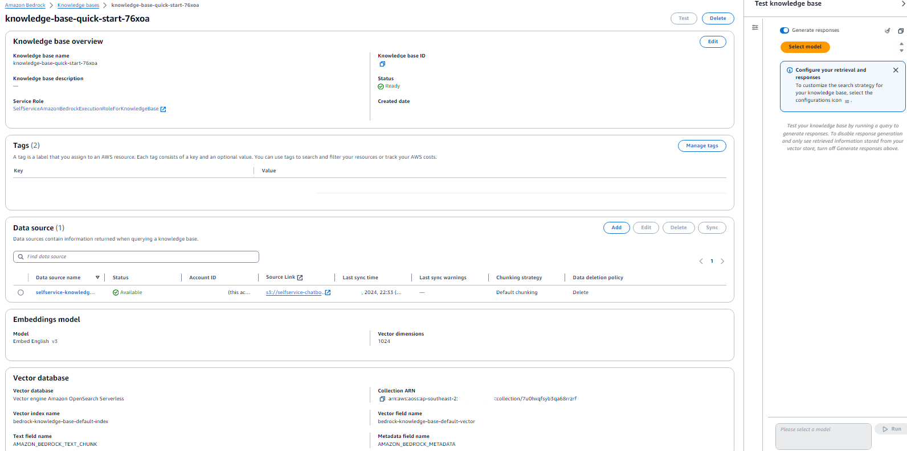Viewport: 907px width, 451px height.
Task: Sort by the Data source name column arrow
Action: coord(97,278)
